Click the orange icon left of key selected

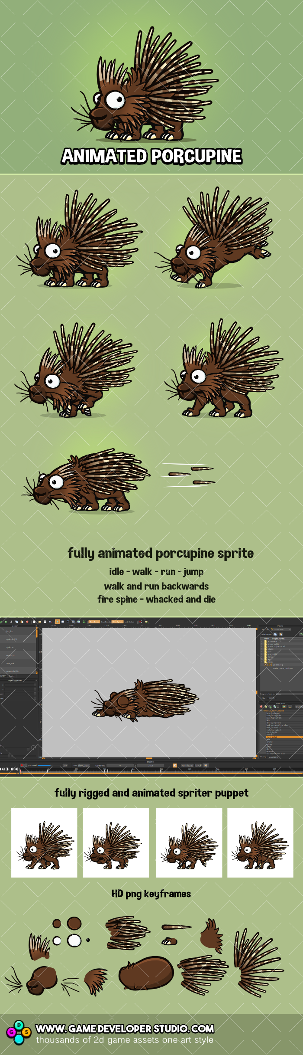tap(175, 765)
